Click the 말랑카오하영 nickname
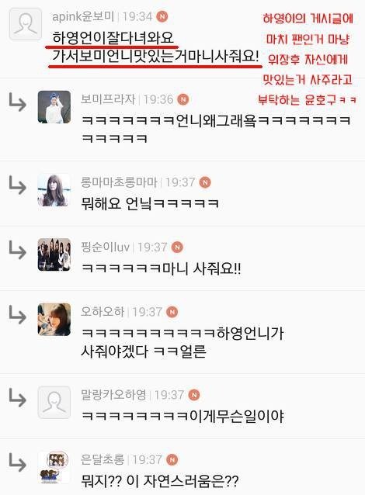Image resolution: width=365 pixels, height=495 pixels. [x=113, y=395]
